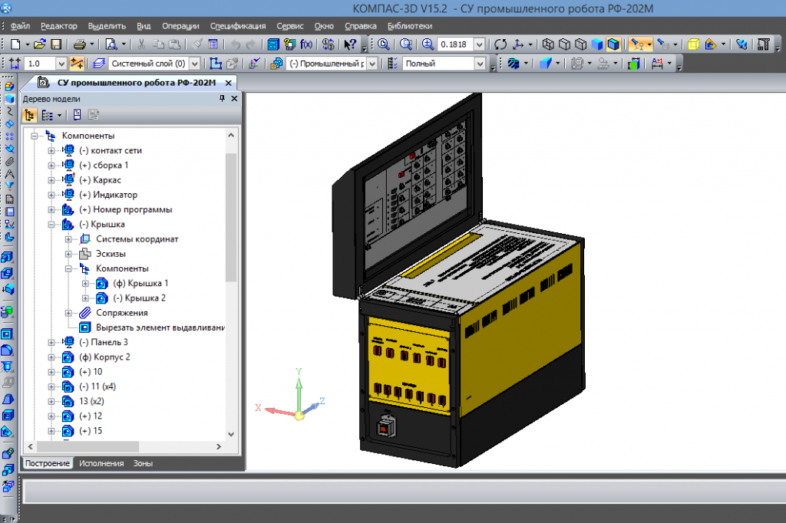Click the tree scroll down arrow
Screen dimensions: 786x523
pyautogui.click(x=230, y=434)
